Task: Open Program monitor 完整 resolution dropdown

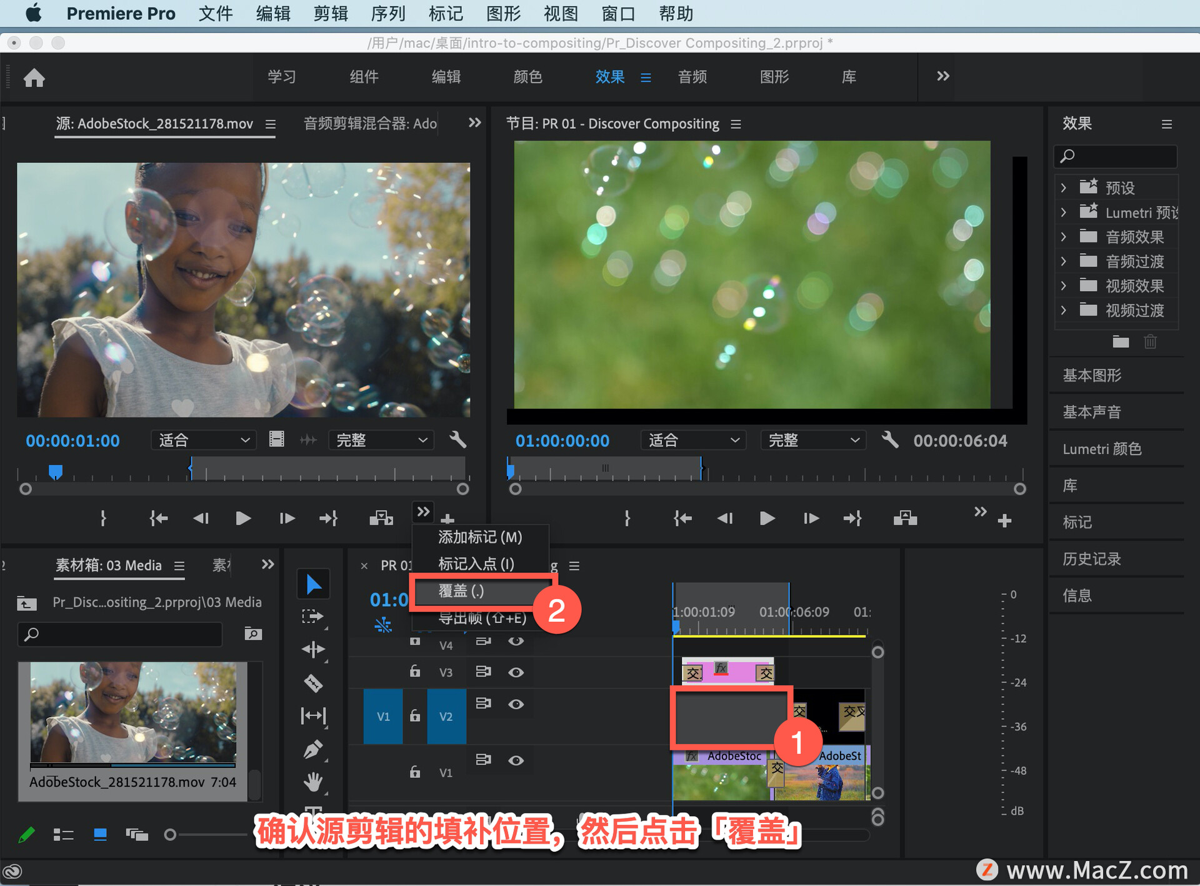Action: tap(814, 440)
